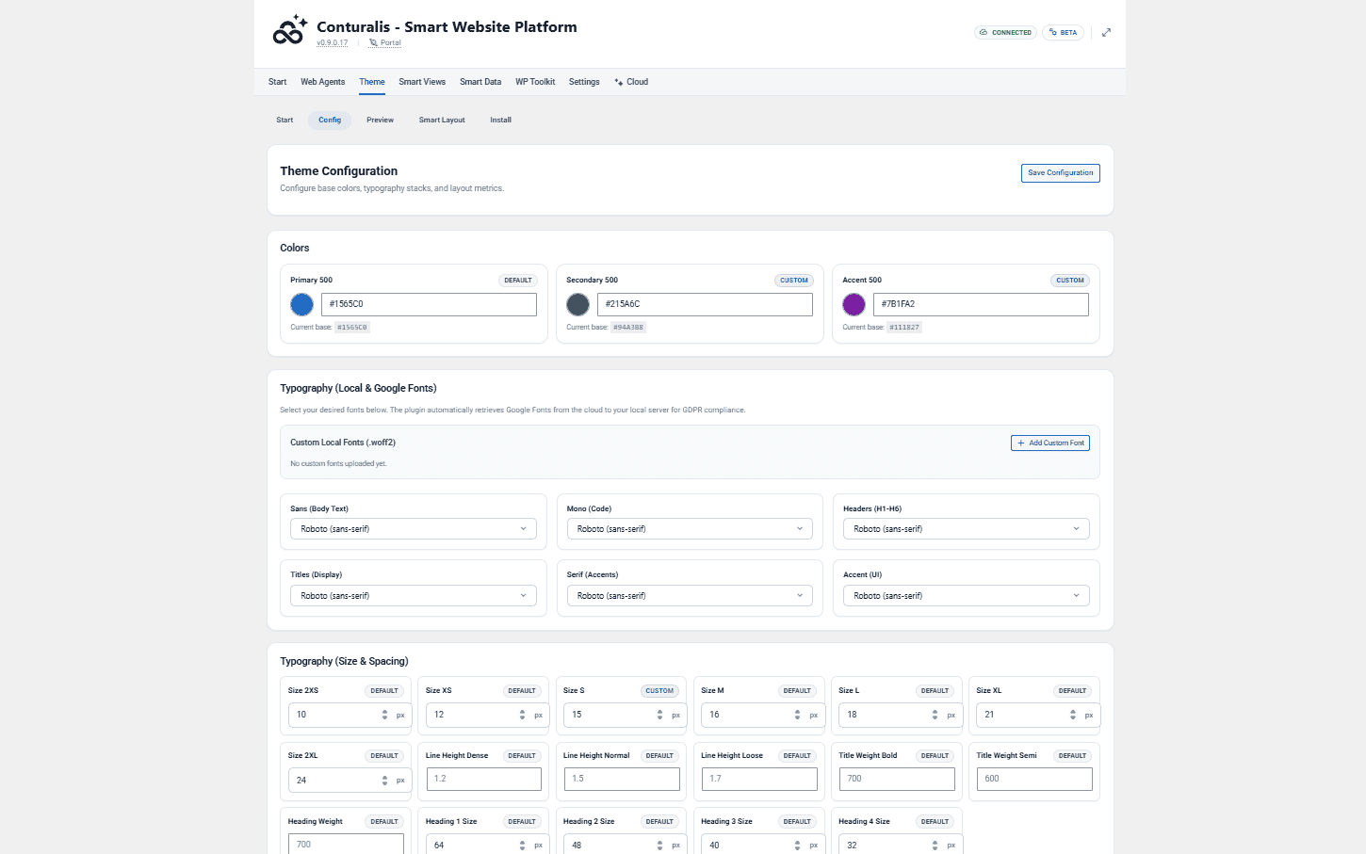Click the BETA badge
Image resolution: width=1366 pixels, height=854 pixels.
tap(1064, 32)
